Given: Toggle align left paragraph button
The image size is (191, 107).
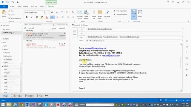Looking at the screenshot, I should (x=52, y=17).
